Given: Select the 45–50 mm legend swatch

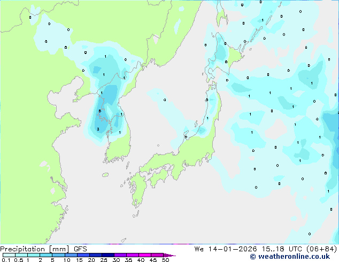Looking at the screenshot, I should click(157, 255).
